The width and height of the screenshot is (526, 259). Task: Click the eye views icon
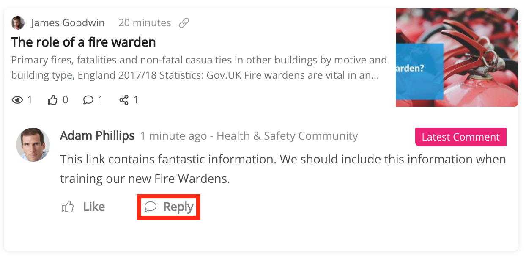coord(17,100)
